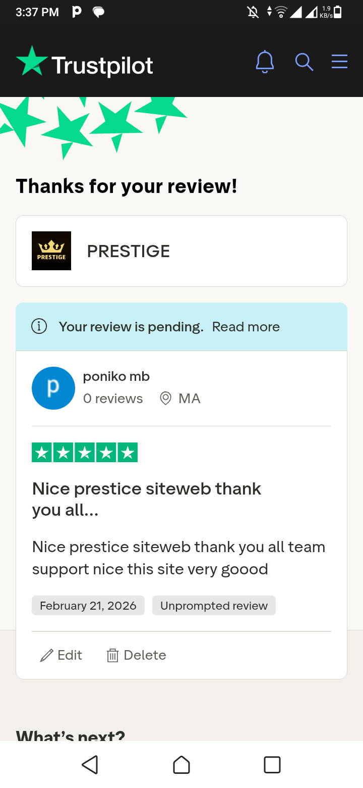Viewport: 363px width, 788px height.
Task: Open the poniko mb username
Action: (x=116, y=376)
